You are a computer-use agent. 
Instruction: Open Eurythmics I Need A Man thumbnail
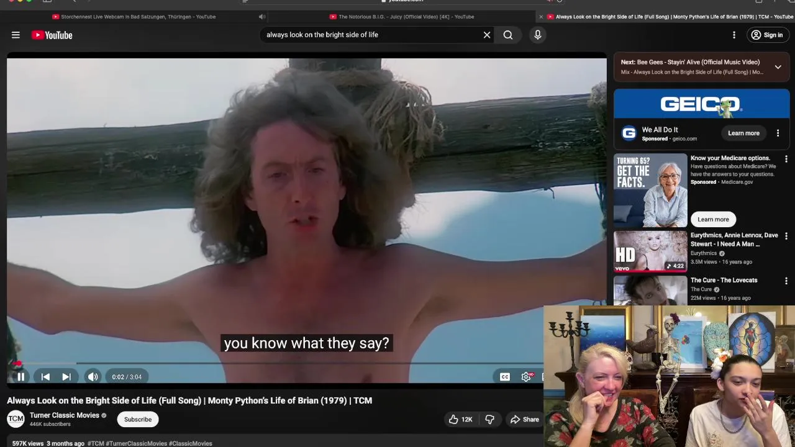pos(650,251)
